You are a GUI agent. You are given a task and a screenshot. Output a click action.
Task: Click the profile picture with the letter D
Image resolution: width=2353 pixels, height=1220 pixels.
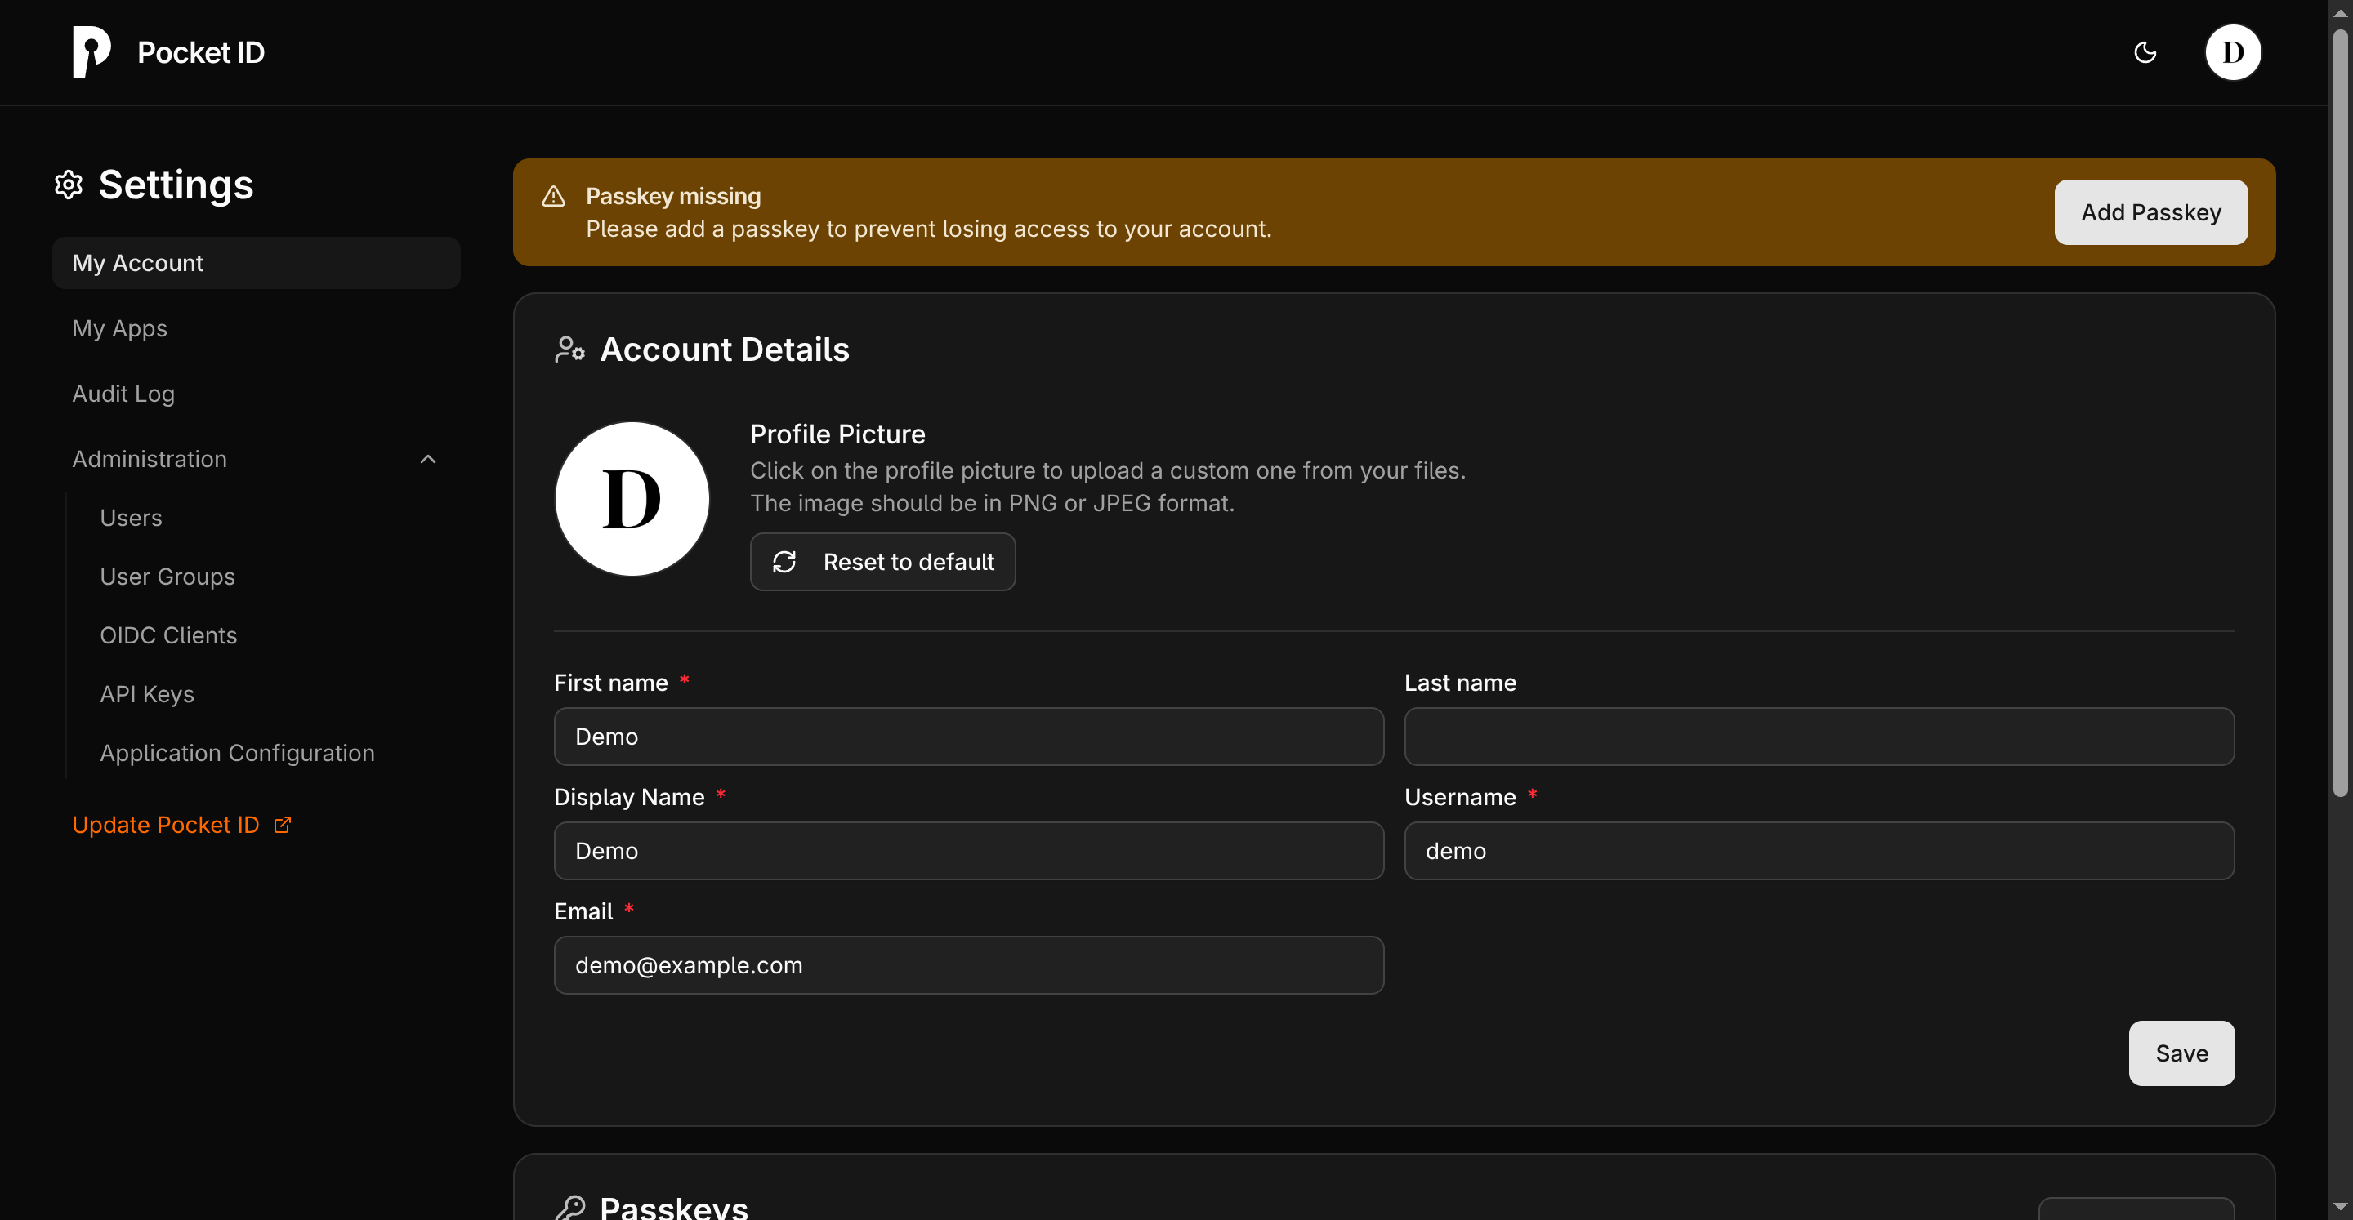632,499
